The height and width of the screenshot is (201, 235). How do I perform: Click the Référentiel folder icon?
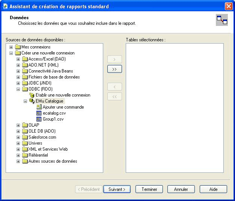pyautogui.click(x=25, y=155)
